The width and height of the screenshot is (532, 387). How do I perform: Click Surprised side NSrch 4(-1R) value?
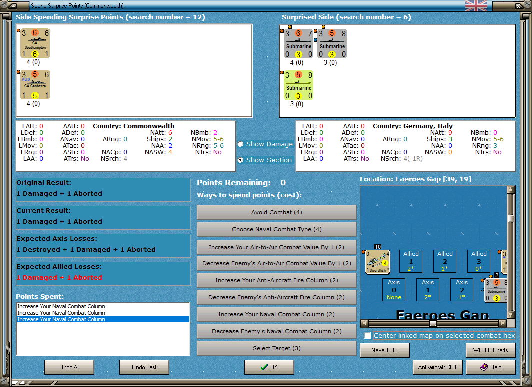(413, 158)
